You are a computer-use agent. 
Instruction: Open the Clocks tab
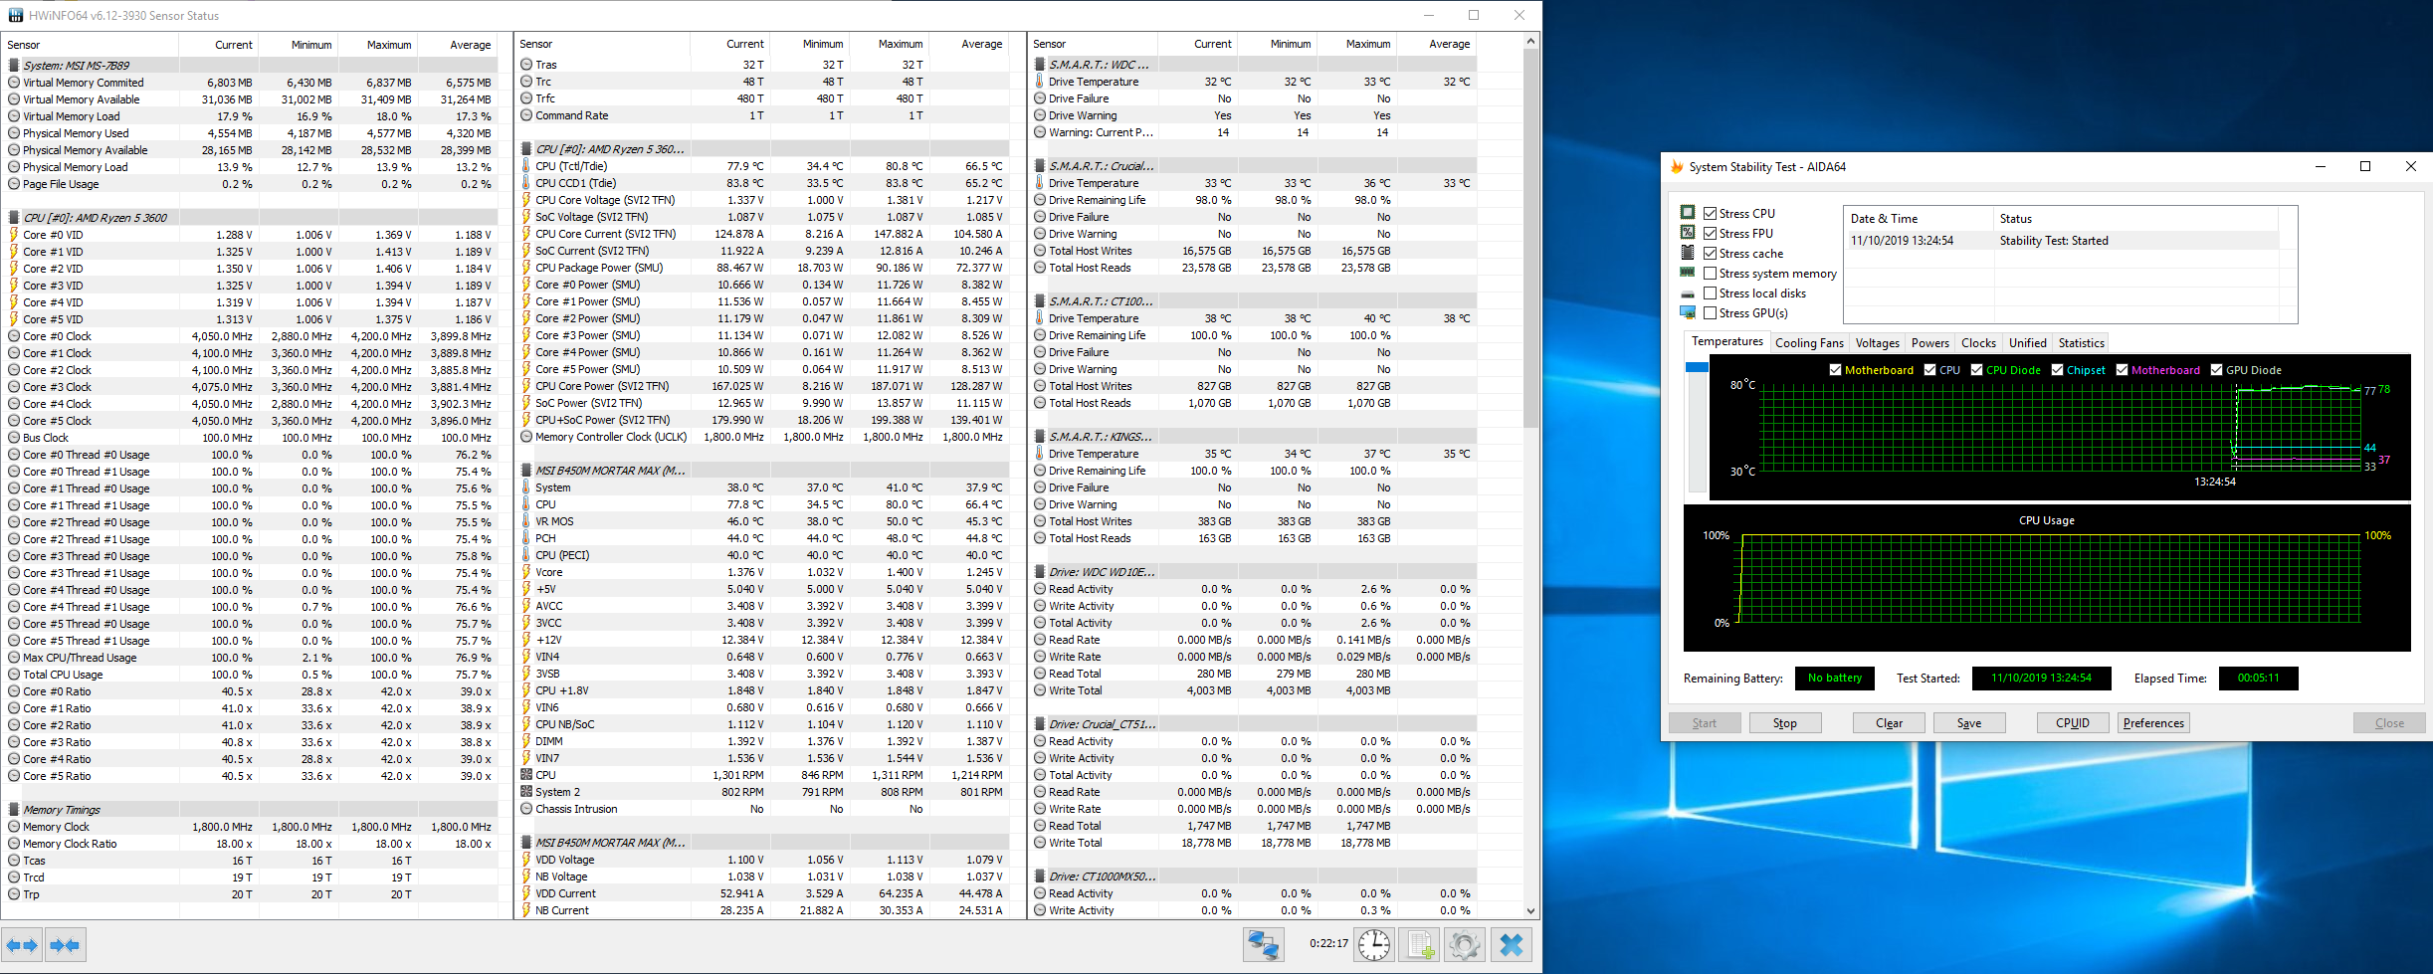pos(1978,343)
